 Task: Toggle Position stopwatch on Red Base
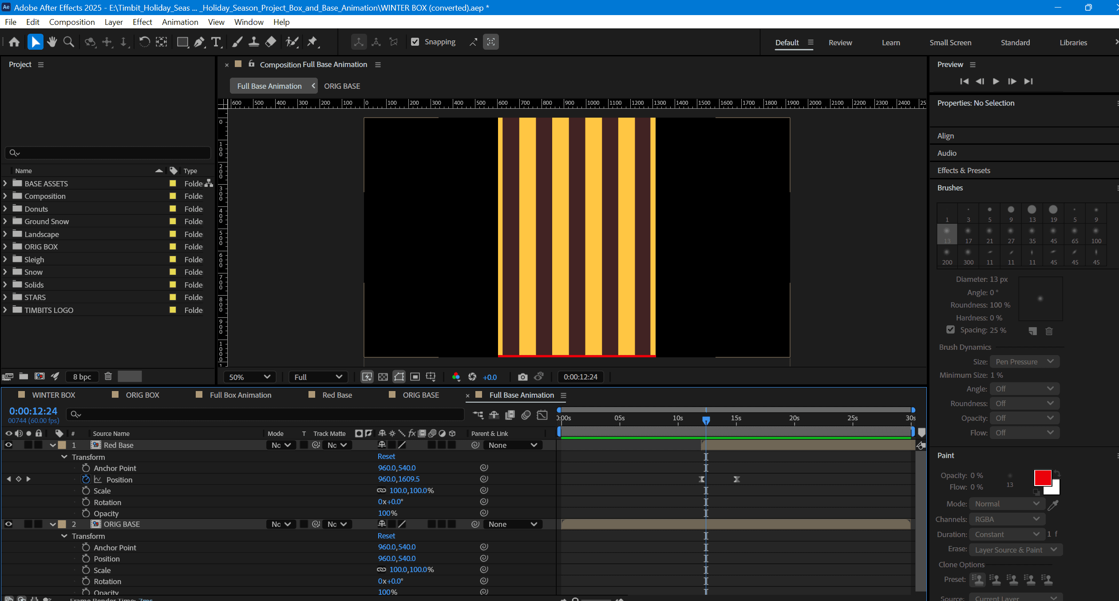coord(86,479)
